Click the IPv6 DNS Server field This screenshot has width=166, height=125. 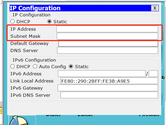[x=109, y=95]
